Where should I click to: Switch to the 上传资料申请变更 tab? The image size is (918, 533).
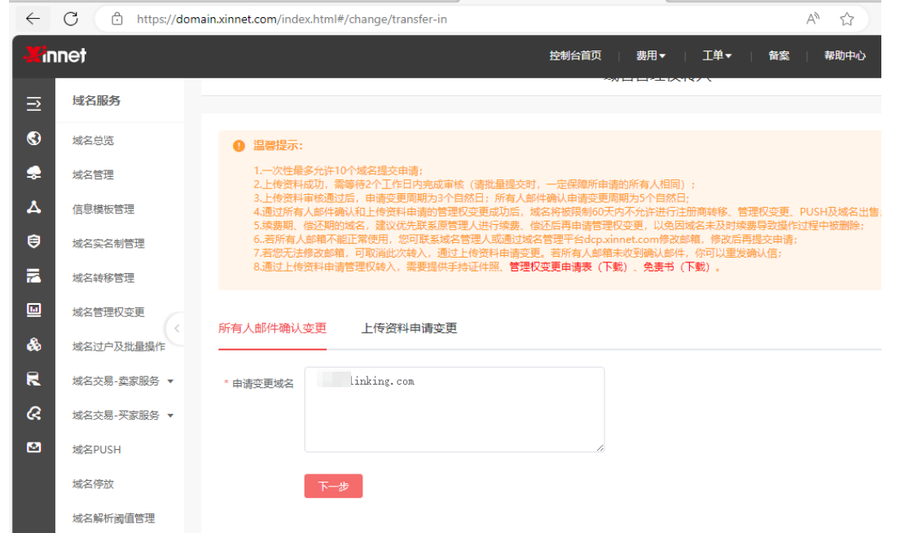(x=410, y=328)
